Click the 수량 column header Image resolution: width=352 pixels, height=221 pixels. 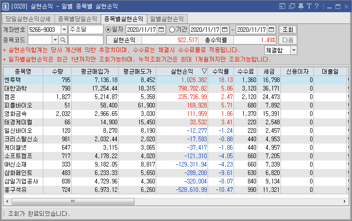(57, 71)
